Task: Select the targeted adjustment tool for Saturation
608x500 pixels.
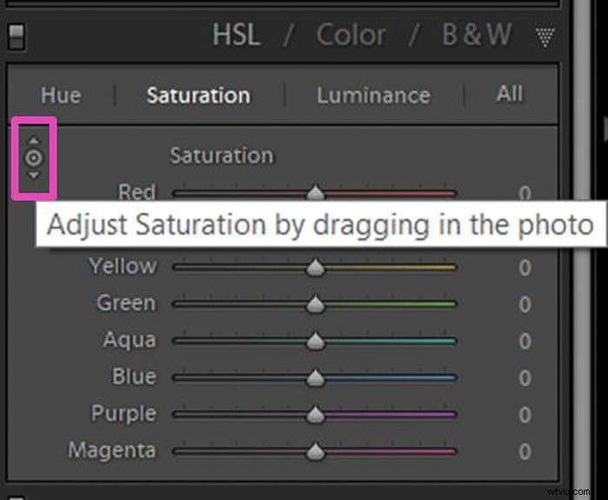Action: tap(34, 158)
